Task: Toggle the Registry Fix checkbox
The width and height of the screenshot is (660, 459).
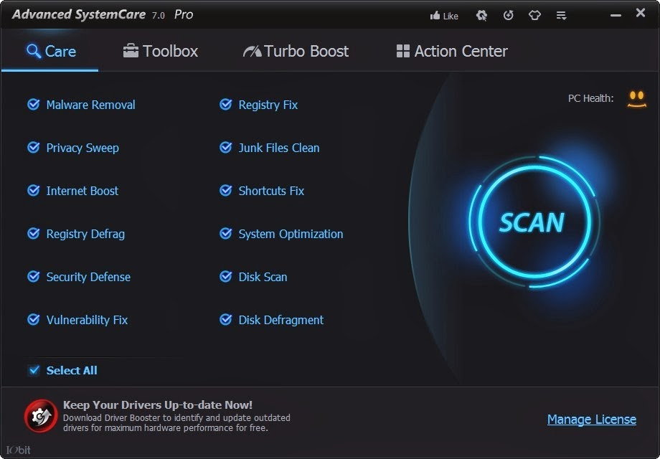Action: 226,104
